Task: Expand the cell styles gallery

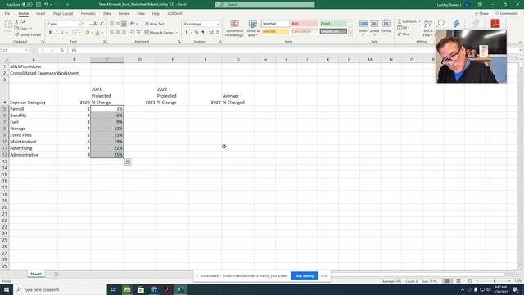Action: pos(350,33)
